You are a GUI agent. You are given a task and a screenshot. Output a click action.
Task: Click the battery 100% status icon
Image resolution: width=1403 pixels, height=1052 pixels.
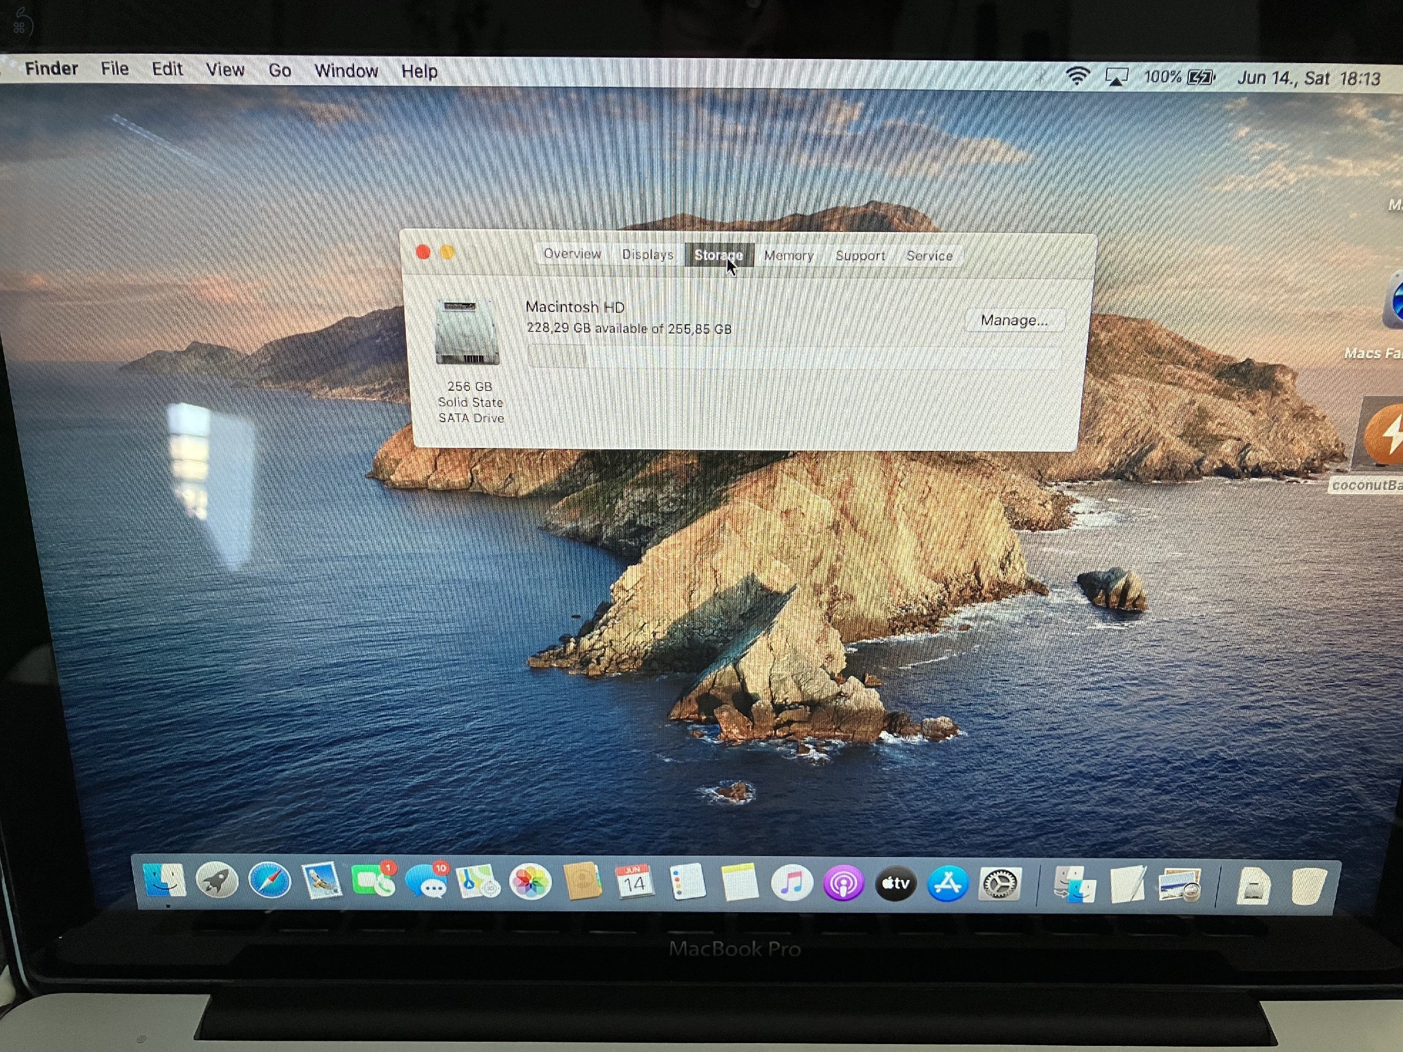click(1179, 77)
